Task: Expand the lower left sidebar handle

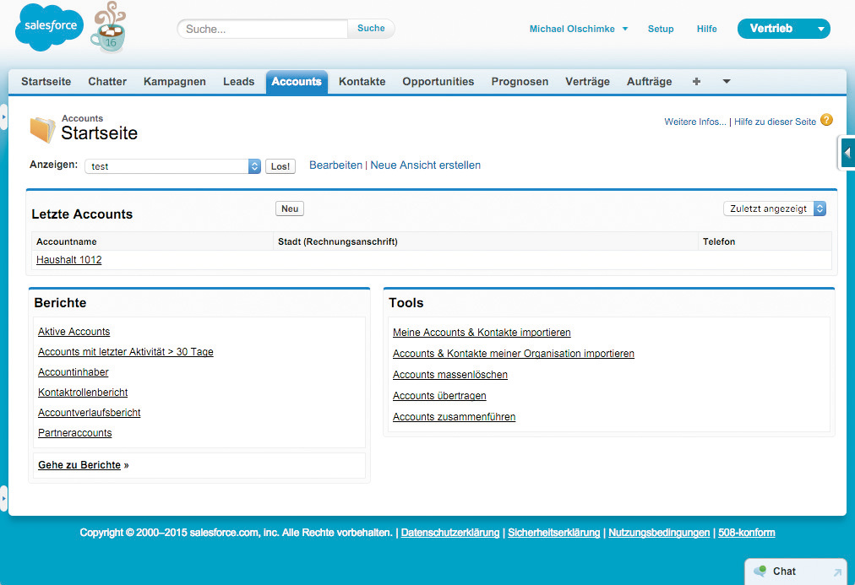Action: (3, 498)
